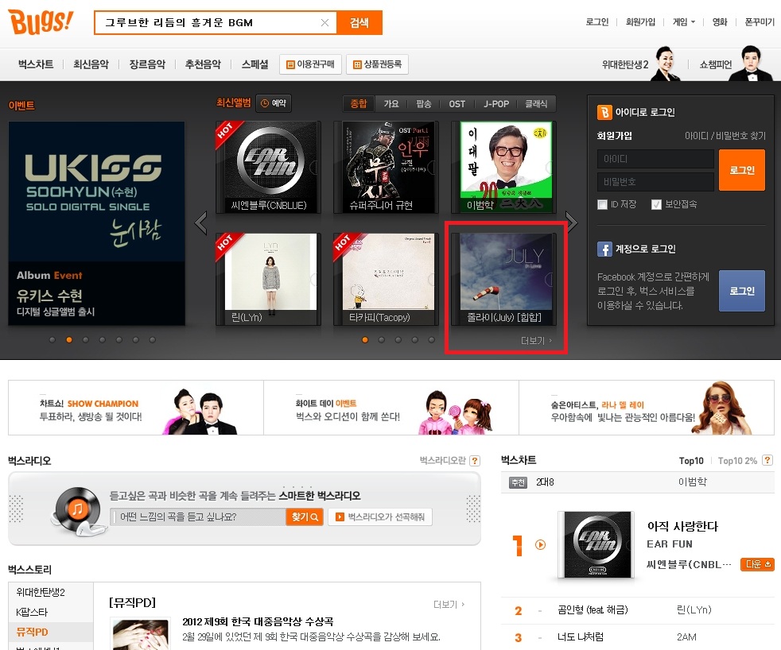Click the orange 검색 search button
The image size is (781, 650).
359,22
